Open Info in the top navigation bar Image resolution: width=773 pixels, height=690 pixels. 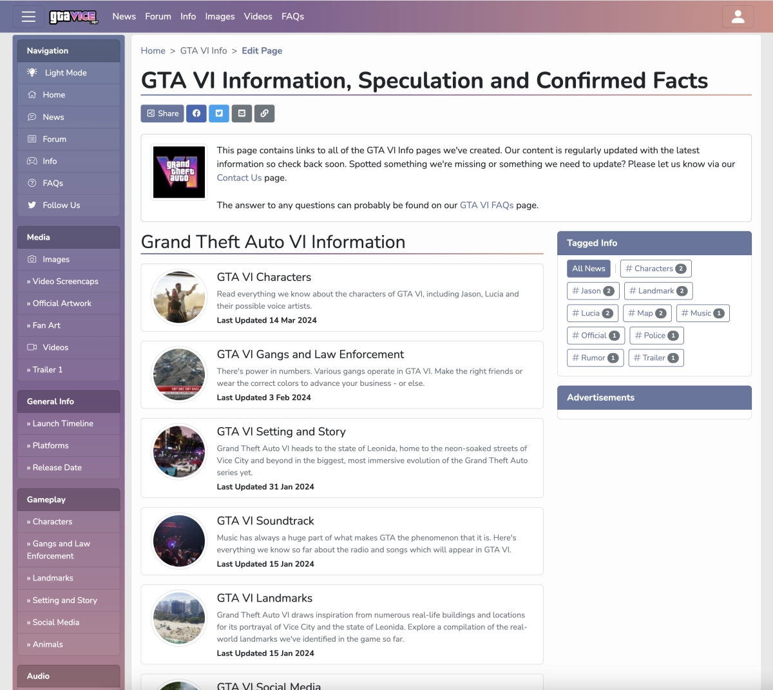[x=188, y=17]
